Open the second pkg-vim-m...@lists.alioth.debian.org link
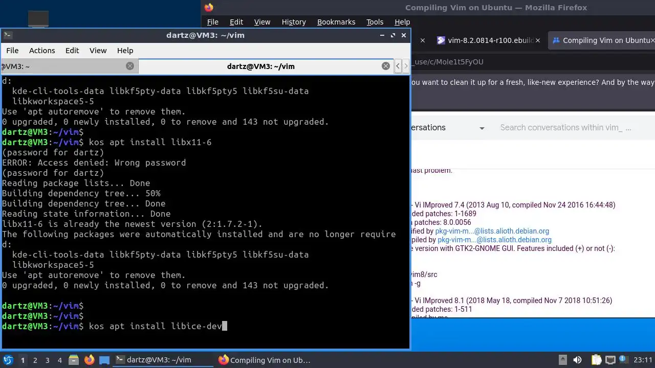The image size is (655, 368). pos(495,240)
